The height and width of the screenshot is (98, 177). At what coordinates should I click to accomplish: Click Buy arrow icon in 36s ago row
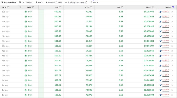point(26,41)
